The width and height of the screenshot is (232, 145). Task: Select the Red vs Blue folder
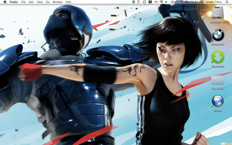[217, 80]
